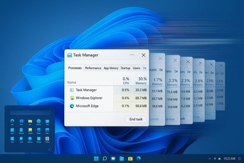Click the 'Task Manager' window title text
The height and width of the screenshot is (163, 244).
[x=86, y=55]
